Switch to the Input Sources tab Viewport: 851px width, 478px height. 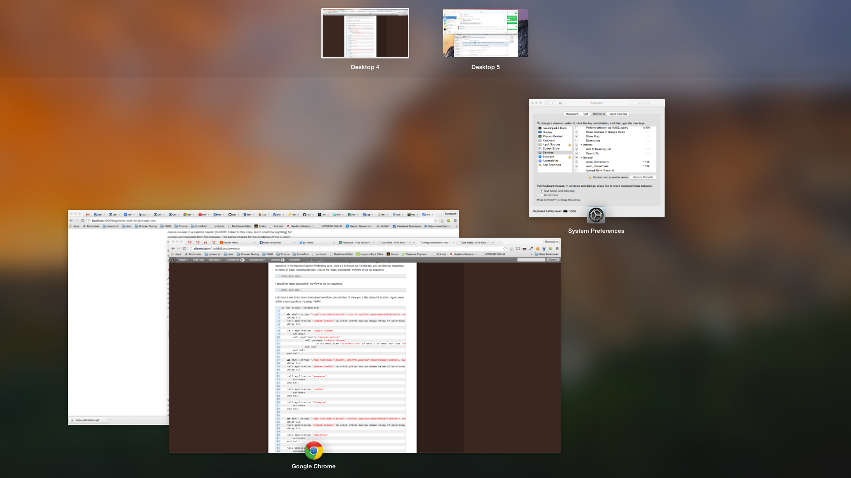(x=618, y=114)
